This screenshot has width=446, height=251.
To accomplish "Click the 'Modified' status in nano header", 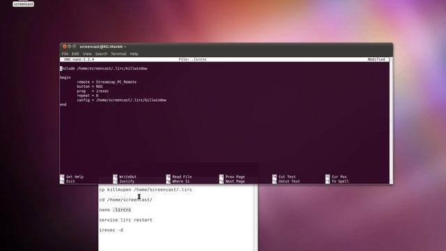I will [376, 59].
